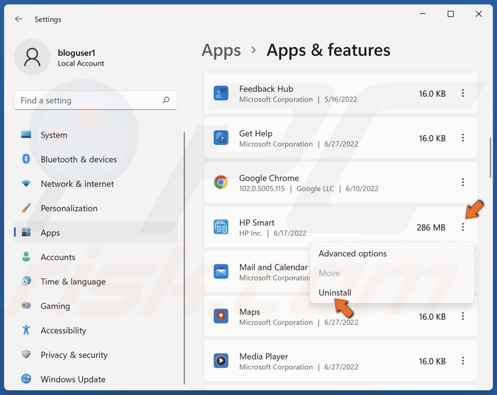Maximize the Settings window

[450, 14]
